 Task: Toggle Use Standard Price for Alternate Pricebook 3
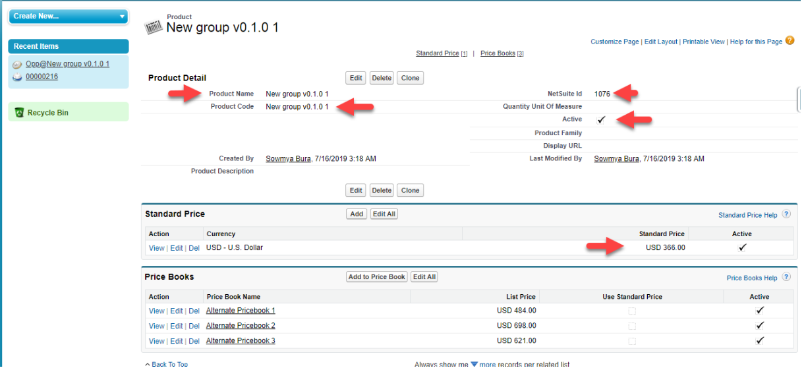(632, 341)
